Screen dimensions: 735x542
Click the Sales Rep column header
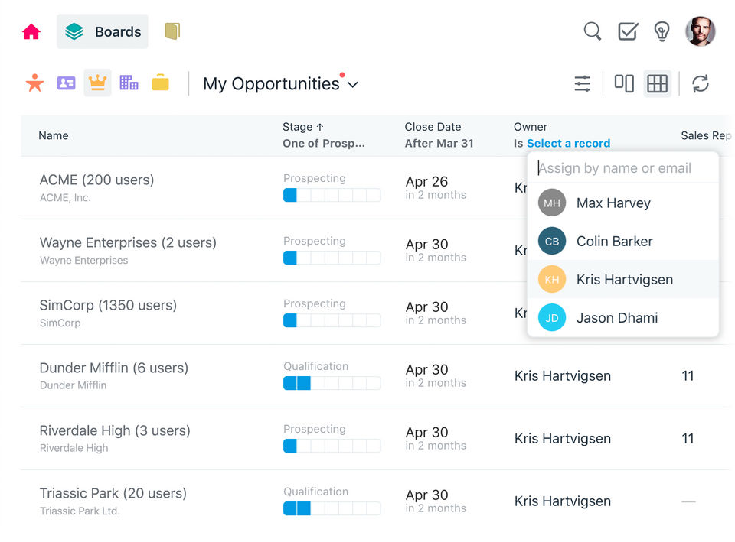[706, 136]
